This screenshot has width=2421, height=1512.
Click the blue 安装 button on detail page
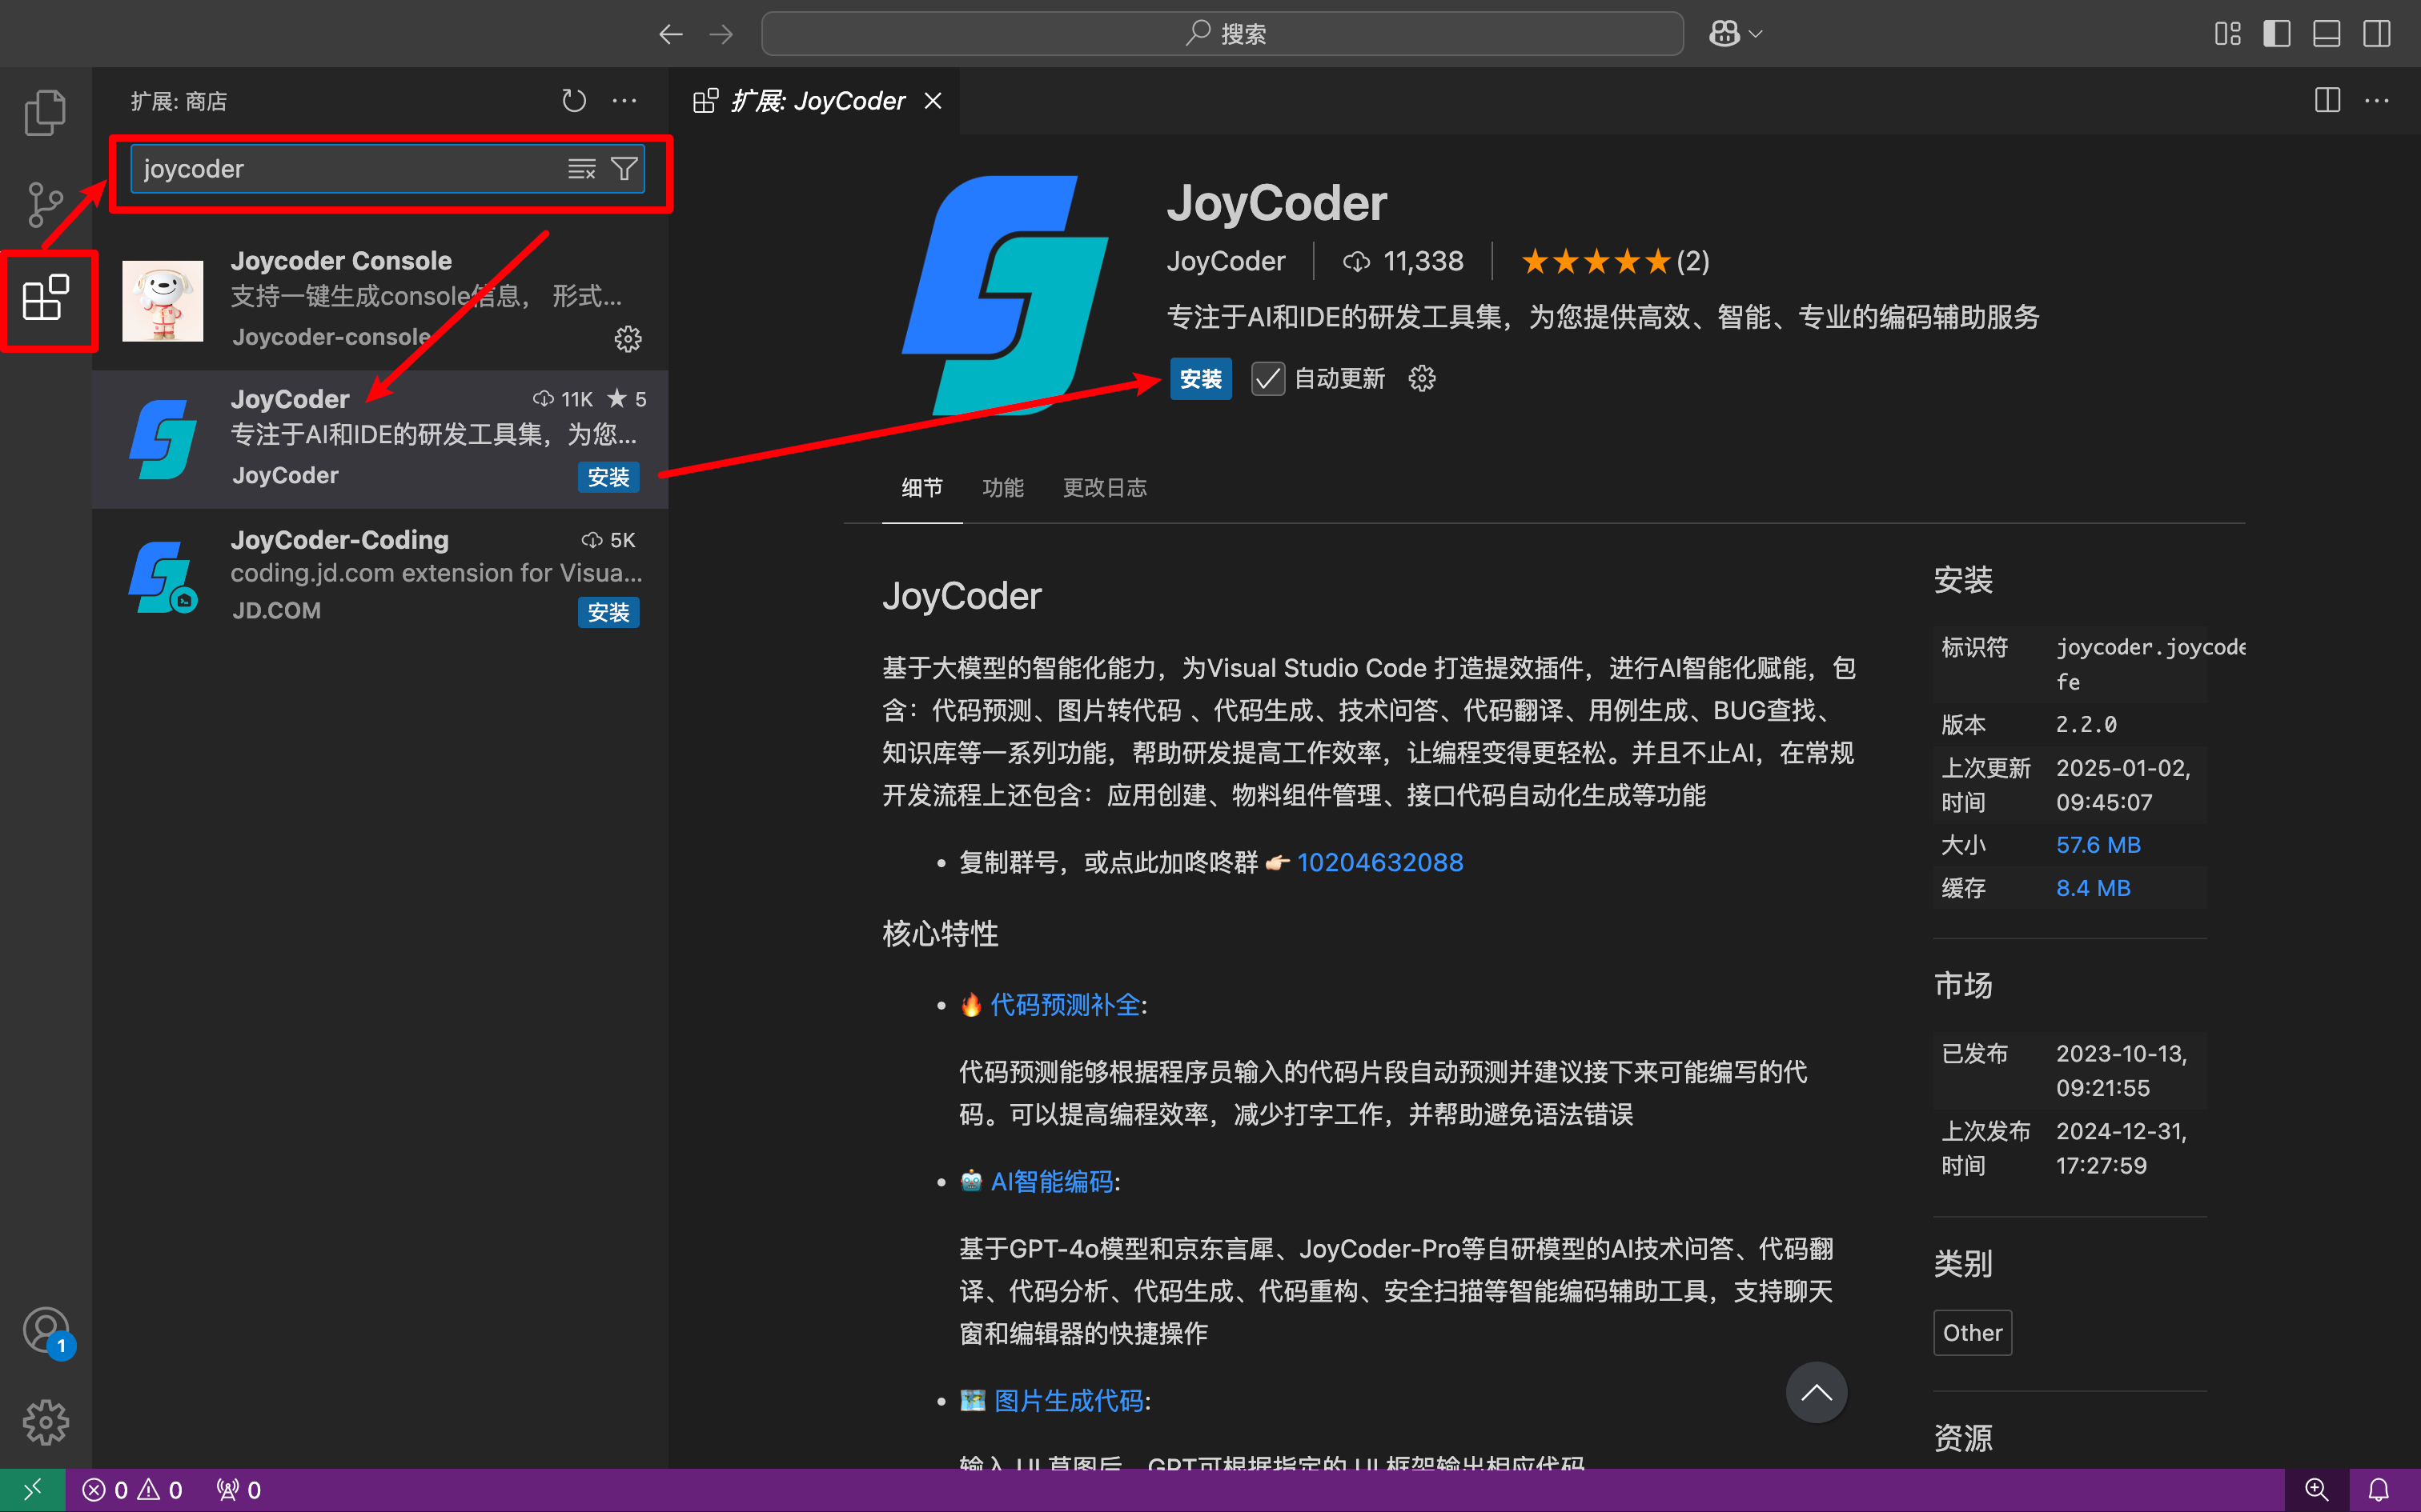pos(1201,379)
